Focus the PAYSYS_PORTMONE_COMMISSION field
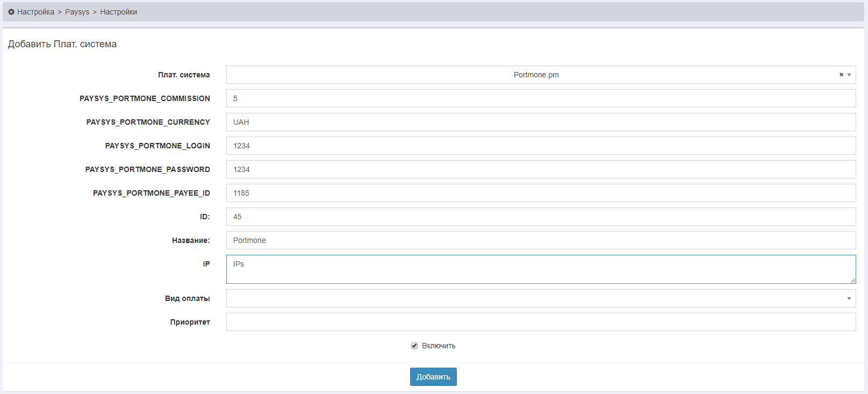This screenshot has width=868, height=394. tap(541, 98)
